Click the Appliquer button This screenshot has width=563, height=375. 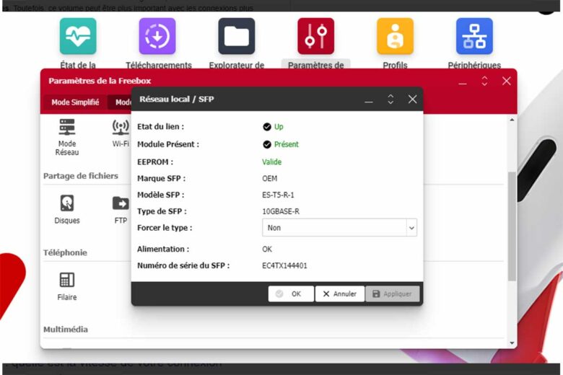tap(392, 294)
